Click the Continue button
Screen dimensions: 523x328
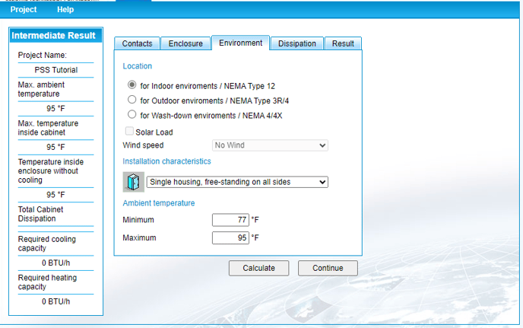(x=328, y=268)
